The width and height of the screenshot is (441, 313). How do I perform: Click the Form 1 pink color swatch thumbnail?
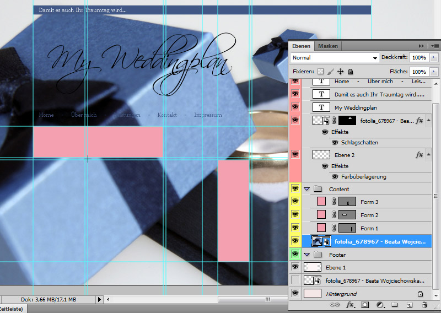click(321, 228)
